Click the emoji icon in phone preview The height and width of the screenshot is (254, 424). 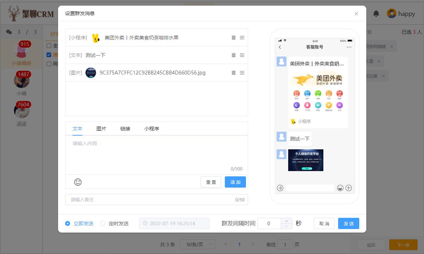(x=340, y=188)
